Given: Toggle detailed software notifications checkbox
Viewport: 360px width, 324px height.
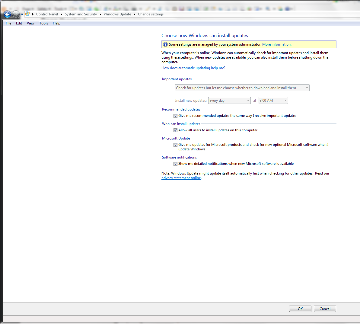Looking at the screenshot, I should pyautogui.click(x=175, y=164).
